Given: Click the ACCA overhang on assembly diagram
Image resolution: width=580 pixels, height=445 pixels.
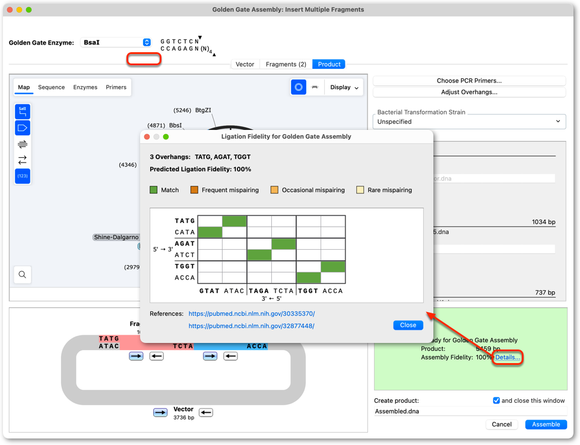Looking at the screenshot, I should [x=257, y=347].
